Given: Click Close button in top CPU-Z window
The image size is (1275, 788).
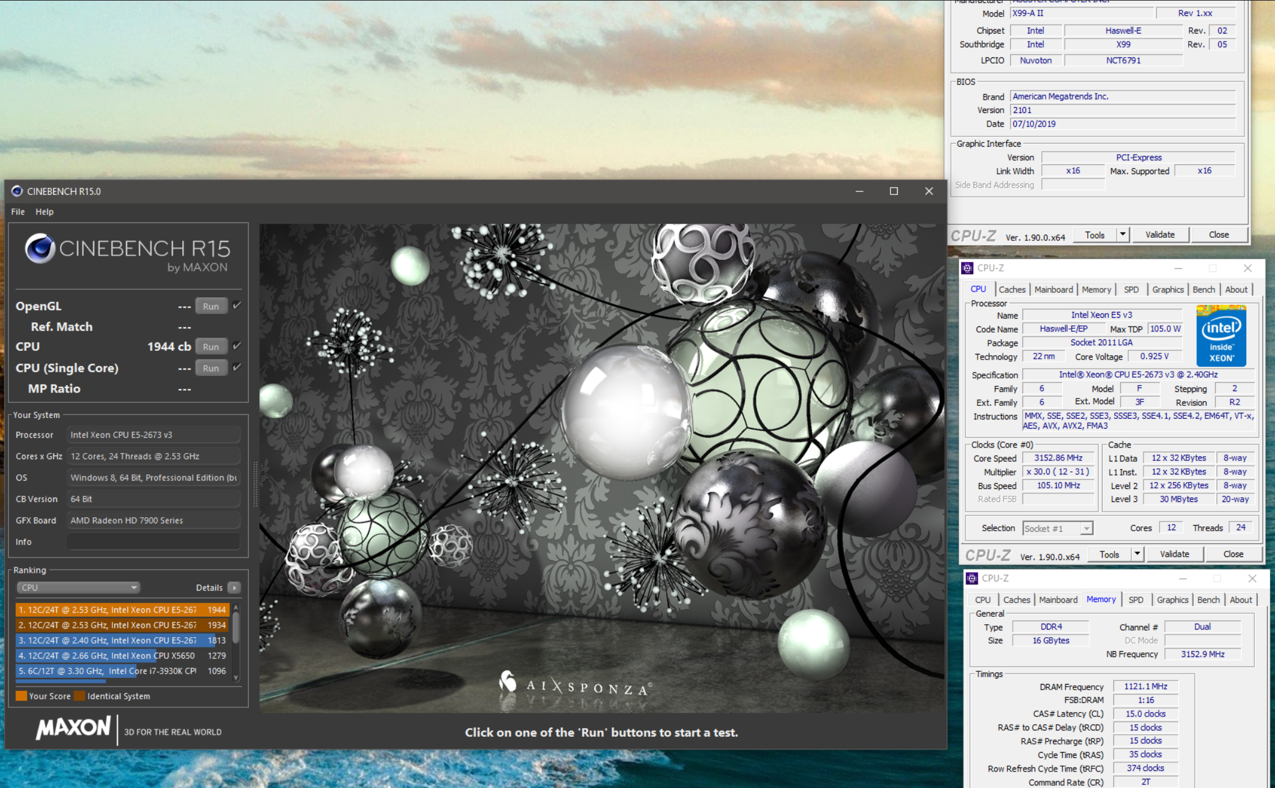Looking at the screenshot, I should tap(1219, 235).
